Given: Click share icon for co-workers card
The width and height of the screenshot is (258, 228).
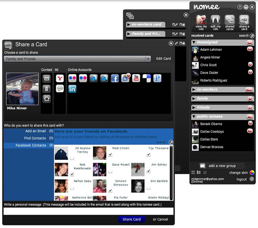Looking at the screenshot, I should pyautogui.click(x=182, y=25).
